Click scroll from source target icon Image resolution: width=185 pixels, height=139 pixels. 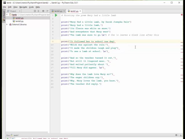35,11
